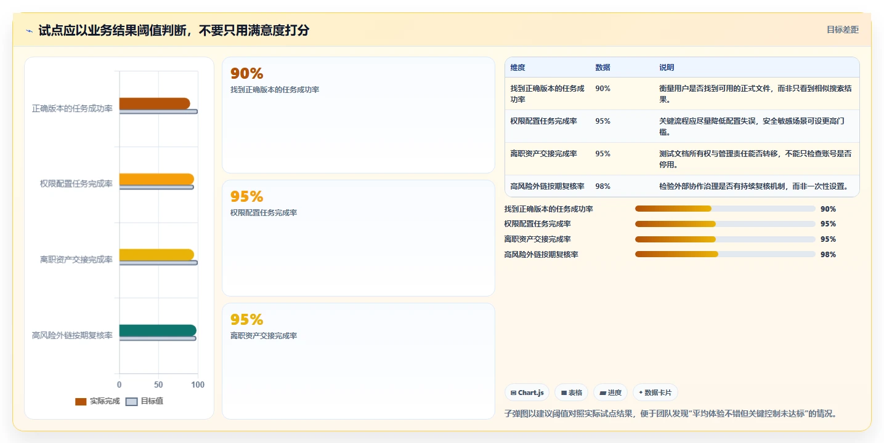884x443 pixels.
Task: Click progress list label 高风险外链按期复核率
Action: tap(541, 254)
